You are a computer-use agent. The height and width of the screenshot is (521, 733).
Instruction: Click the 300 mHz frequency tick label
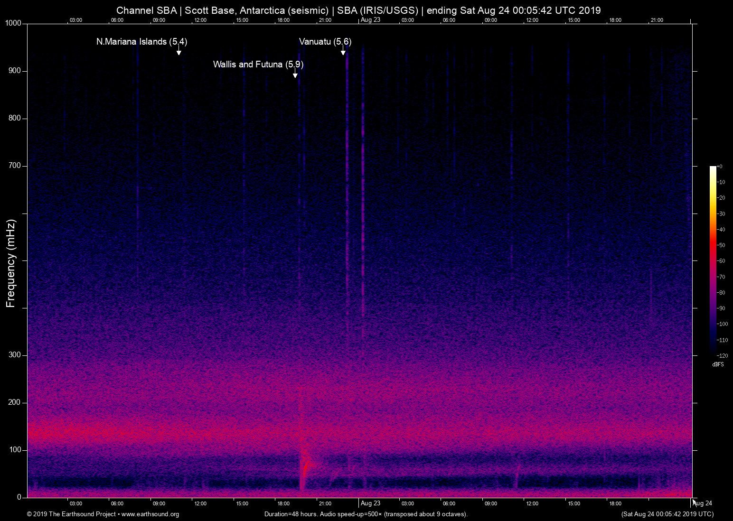point(15,355)
